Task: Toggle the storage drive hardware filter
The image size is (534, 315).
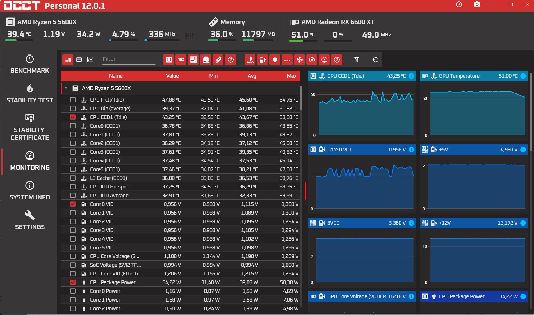Action: [x=206, y=59]
